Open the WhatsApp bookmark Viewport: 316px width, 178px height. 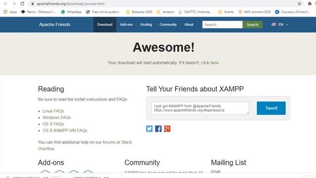click(x=71, y=12)
